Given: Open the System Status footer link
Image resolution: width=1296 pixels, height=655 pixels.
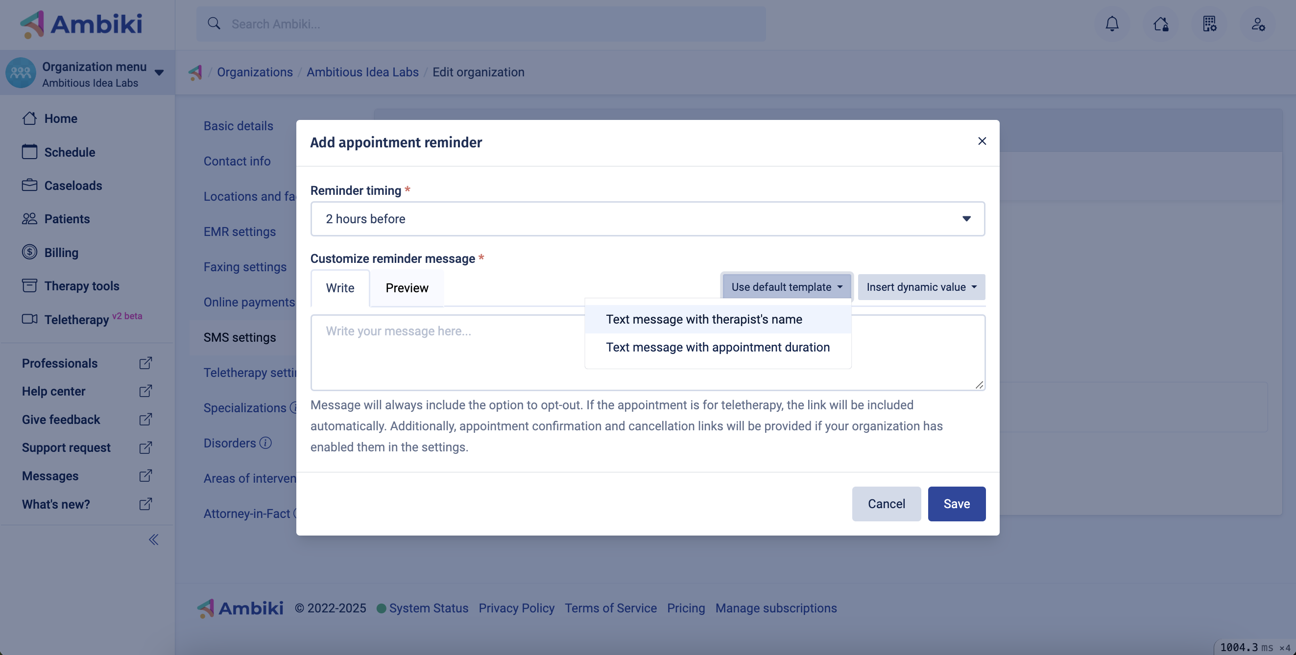Looking at the screenshot, I should click(428, 608).
